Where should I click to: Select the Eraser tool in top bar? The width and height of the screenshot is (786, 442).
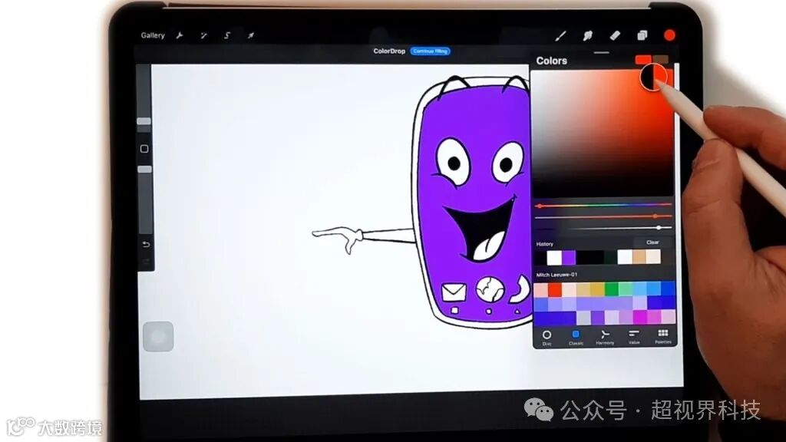[x=615, y=35]
